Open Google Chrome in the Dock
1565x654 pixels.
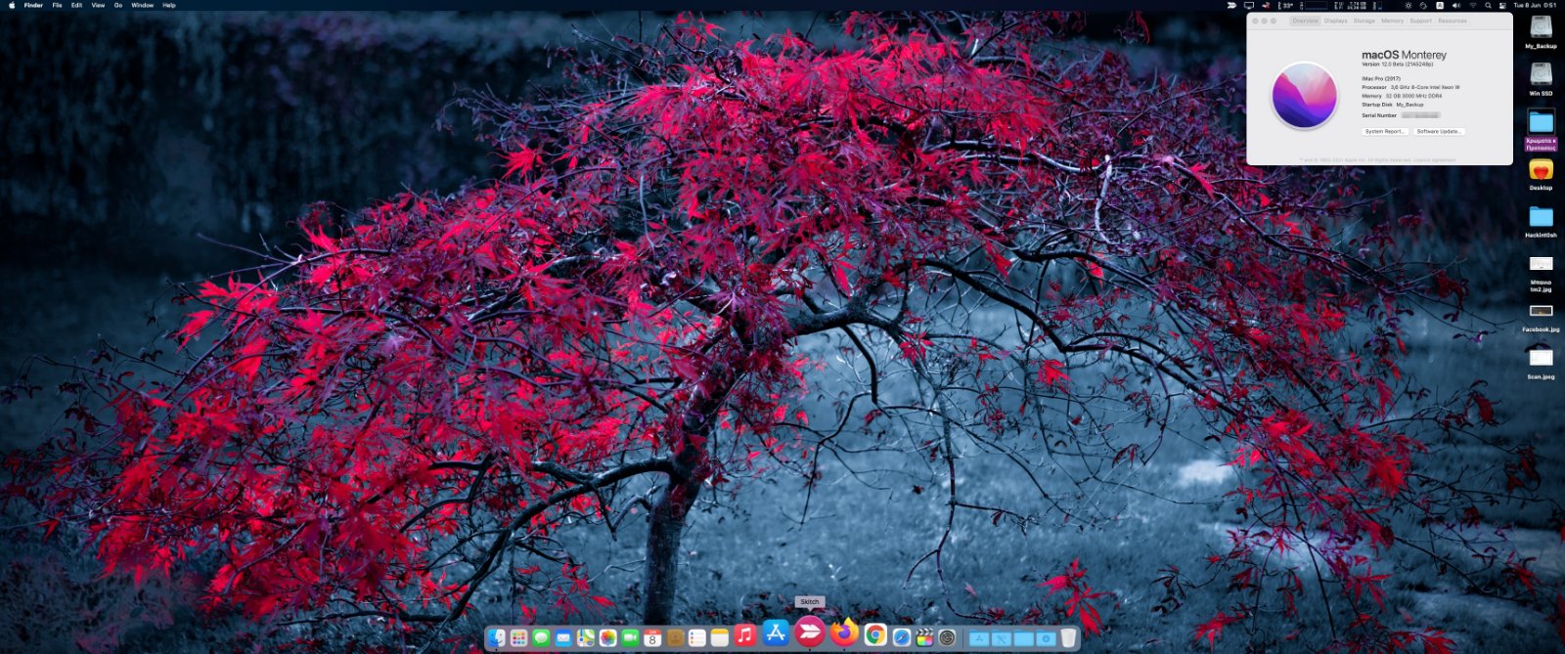(875, 636)
